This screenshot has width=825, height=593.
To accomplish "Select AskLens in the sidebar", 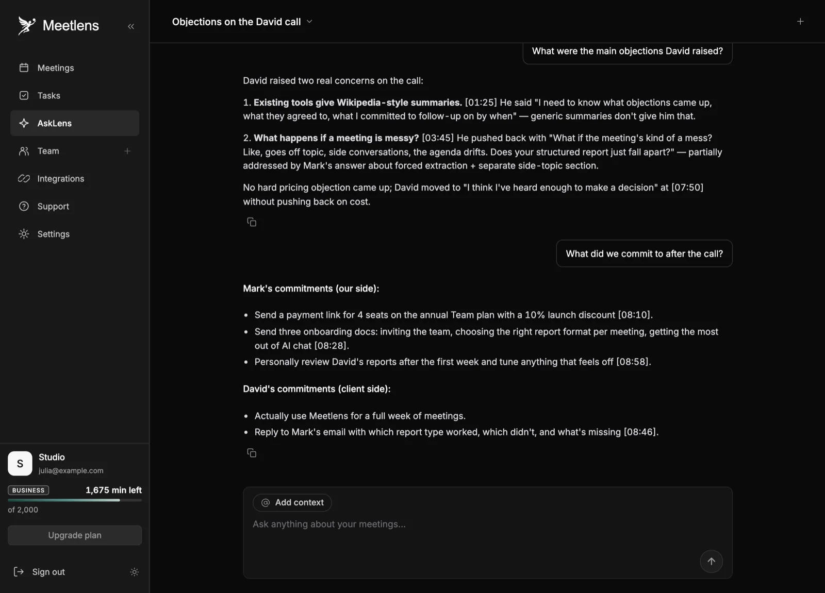I will click(x=75, y=123).
